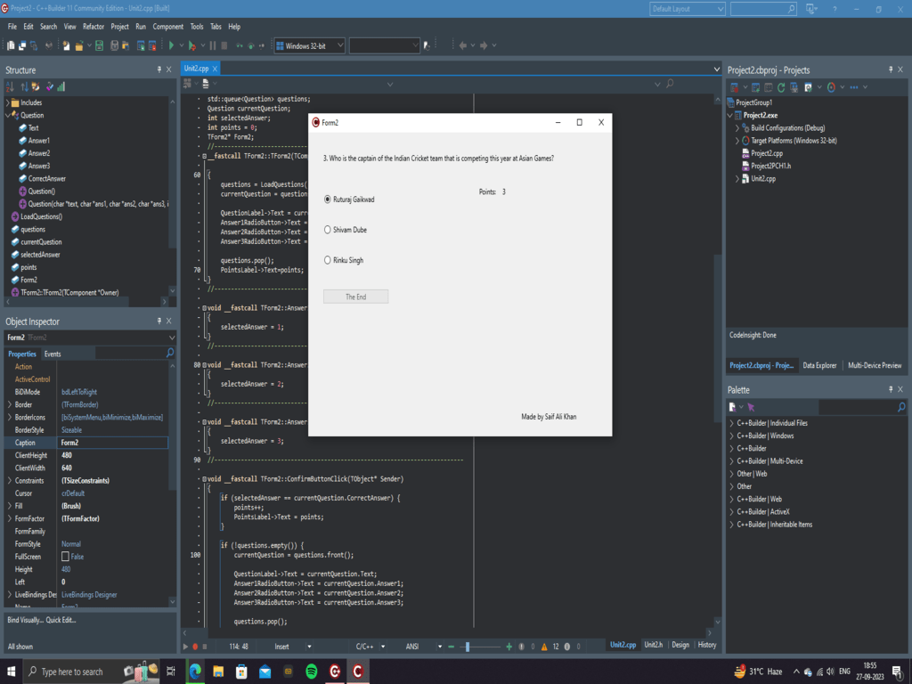Open Spotify from the taskbar
The image size is (912, 684).
(x=311, y=672)
